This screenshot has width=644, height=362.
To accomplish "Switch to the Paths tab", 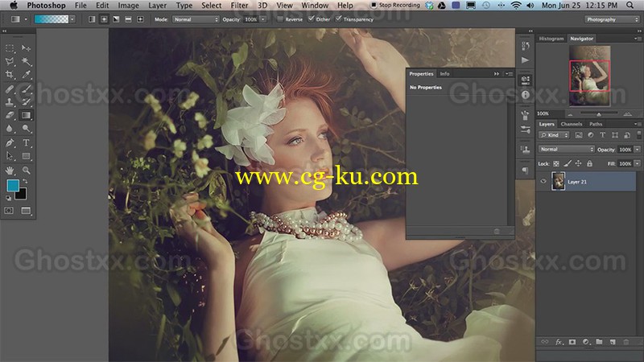I will [596, 124].
